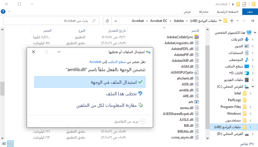Click the ملفات الفيديو film icon
The width and height of the screenshot is (258, 147).
coord(247,80)
